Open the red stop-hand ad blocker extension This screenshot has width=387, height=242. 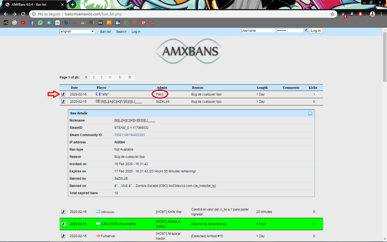point(360,14)
